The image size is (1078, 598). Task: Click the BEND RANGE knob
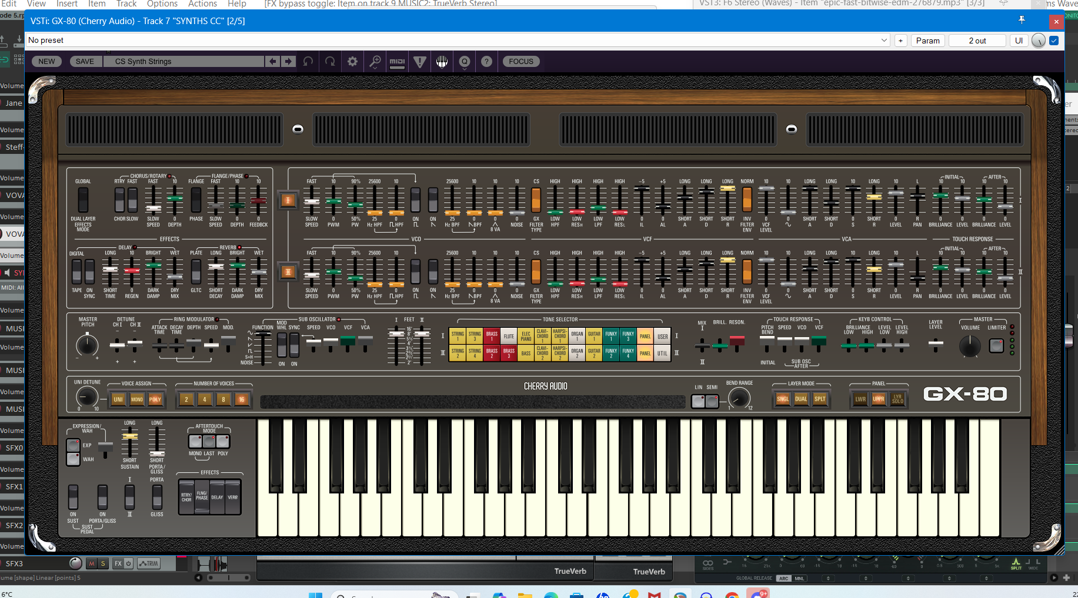(x=739, y=398)
